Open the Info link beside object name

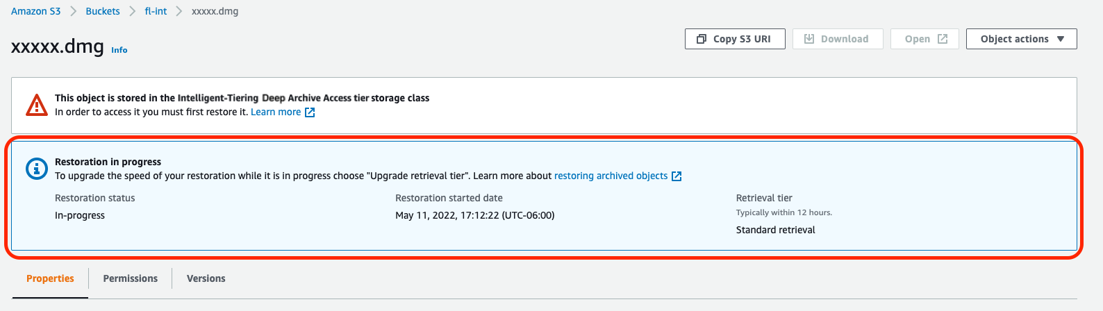click(119, 50)
